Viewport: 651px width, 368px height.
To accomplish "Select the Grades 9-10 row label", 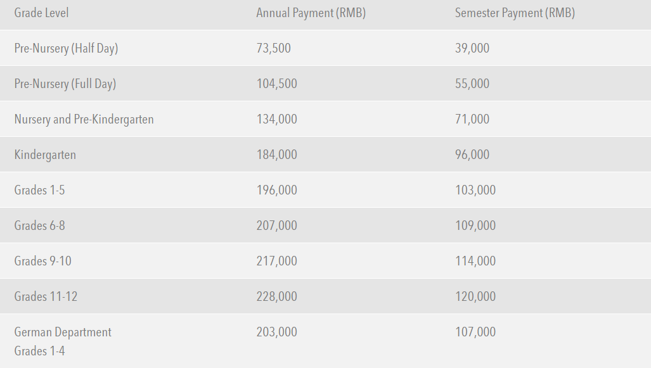I will 42,261.
